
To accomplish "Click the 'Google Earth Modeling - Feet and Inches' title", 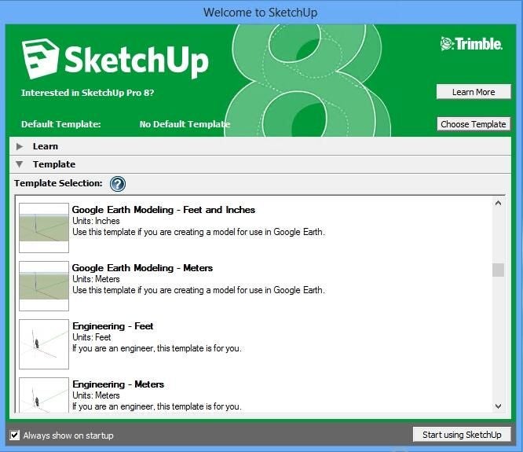I will [x=164, y=210].
